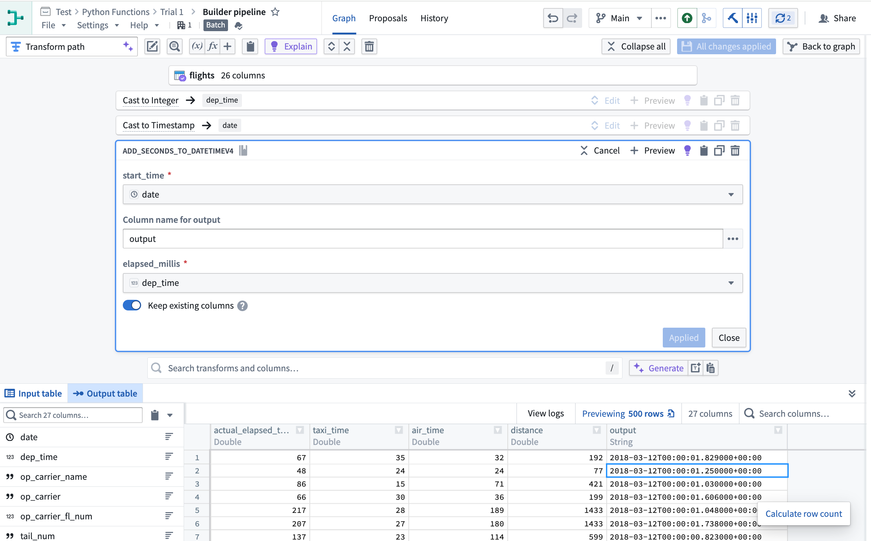Click the undo arrow icon

tap(553, 18)
